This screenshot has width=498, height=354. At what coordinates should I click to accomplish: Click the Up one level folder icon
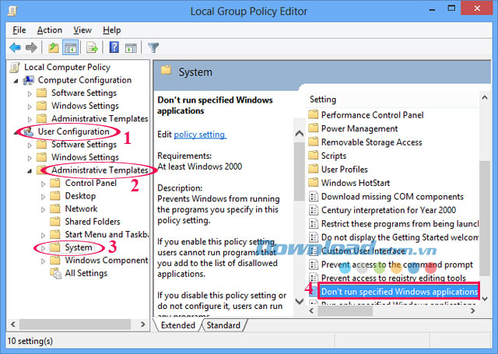pyautogui.click(x=54, y=47)
